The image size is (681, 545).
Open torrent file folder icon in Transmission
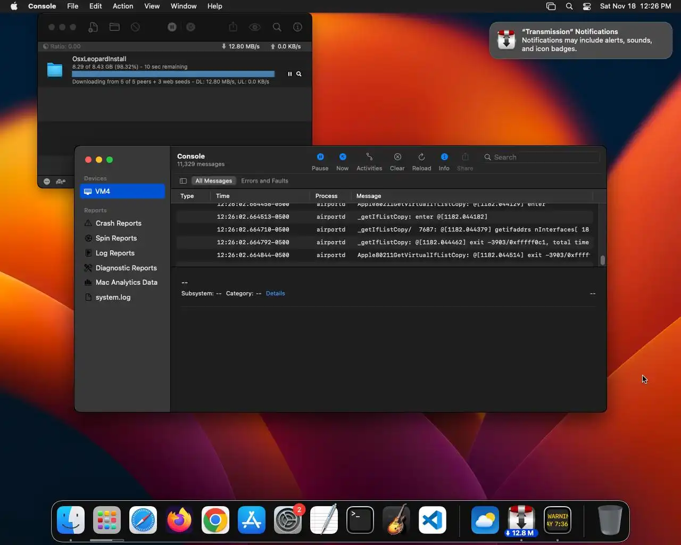tap(114, 27)
